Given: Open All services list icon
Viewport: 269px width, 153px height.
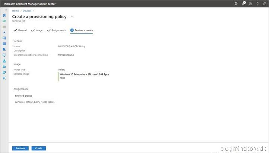Looking at the screenshot, I should (4, 27).
